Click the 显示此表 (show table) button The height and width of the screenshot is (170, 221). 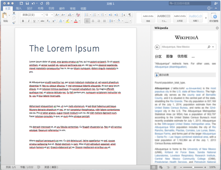[x=162, y=75]
